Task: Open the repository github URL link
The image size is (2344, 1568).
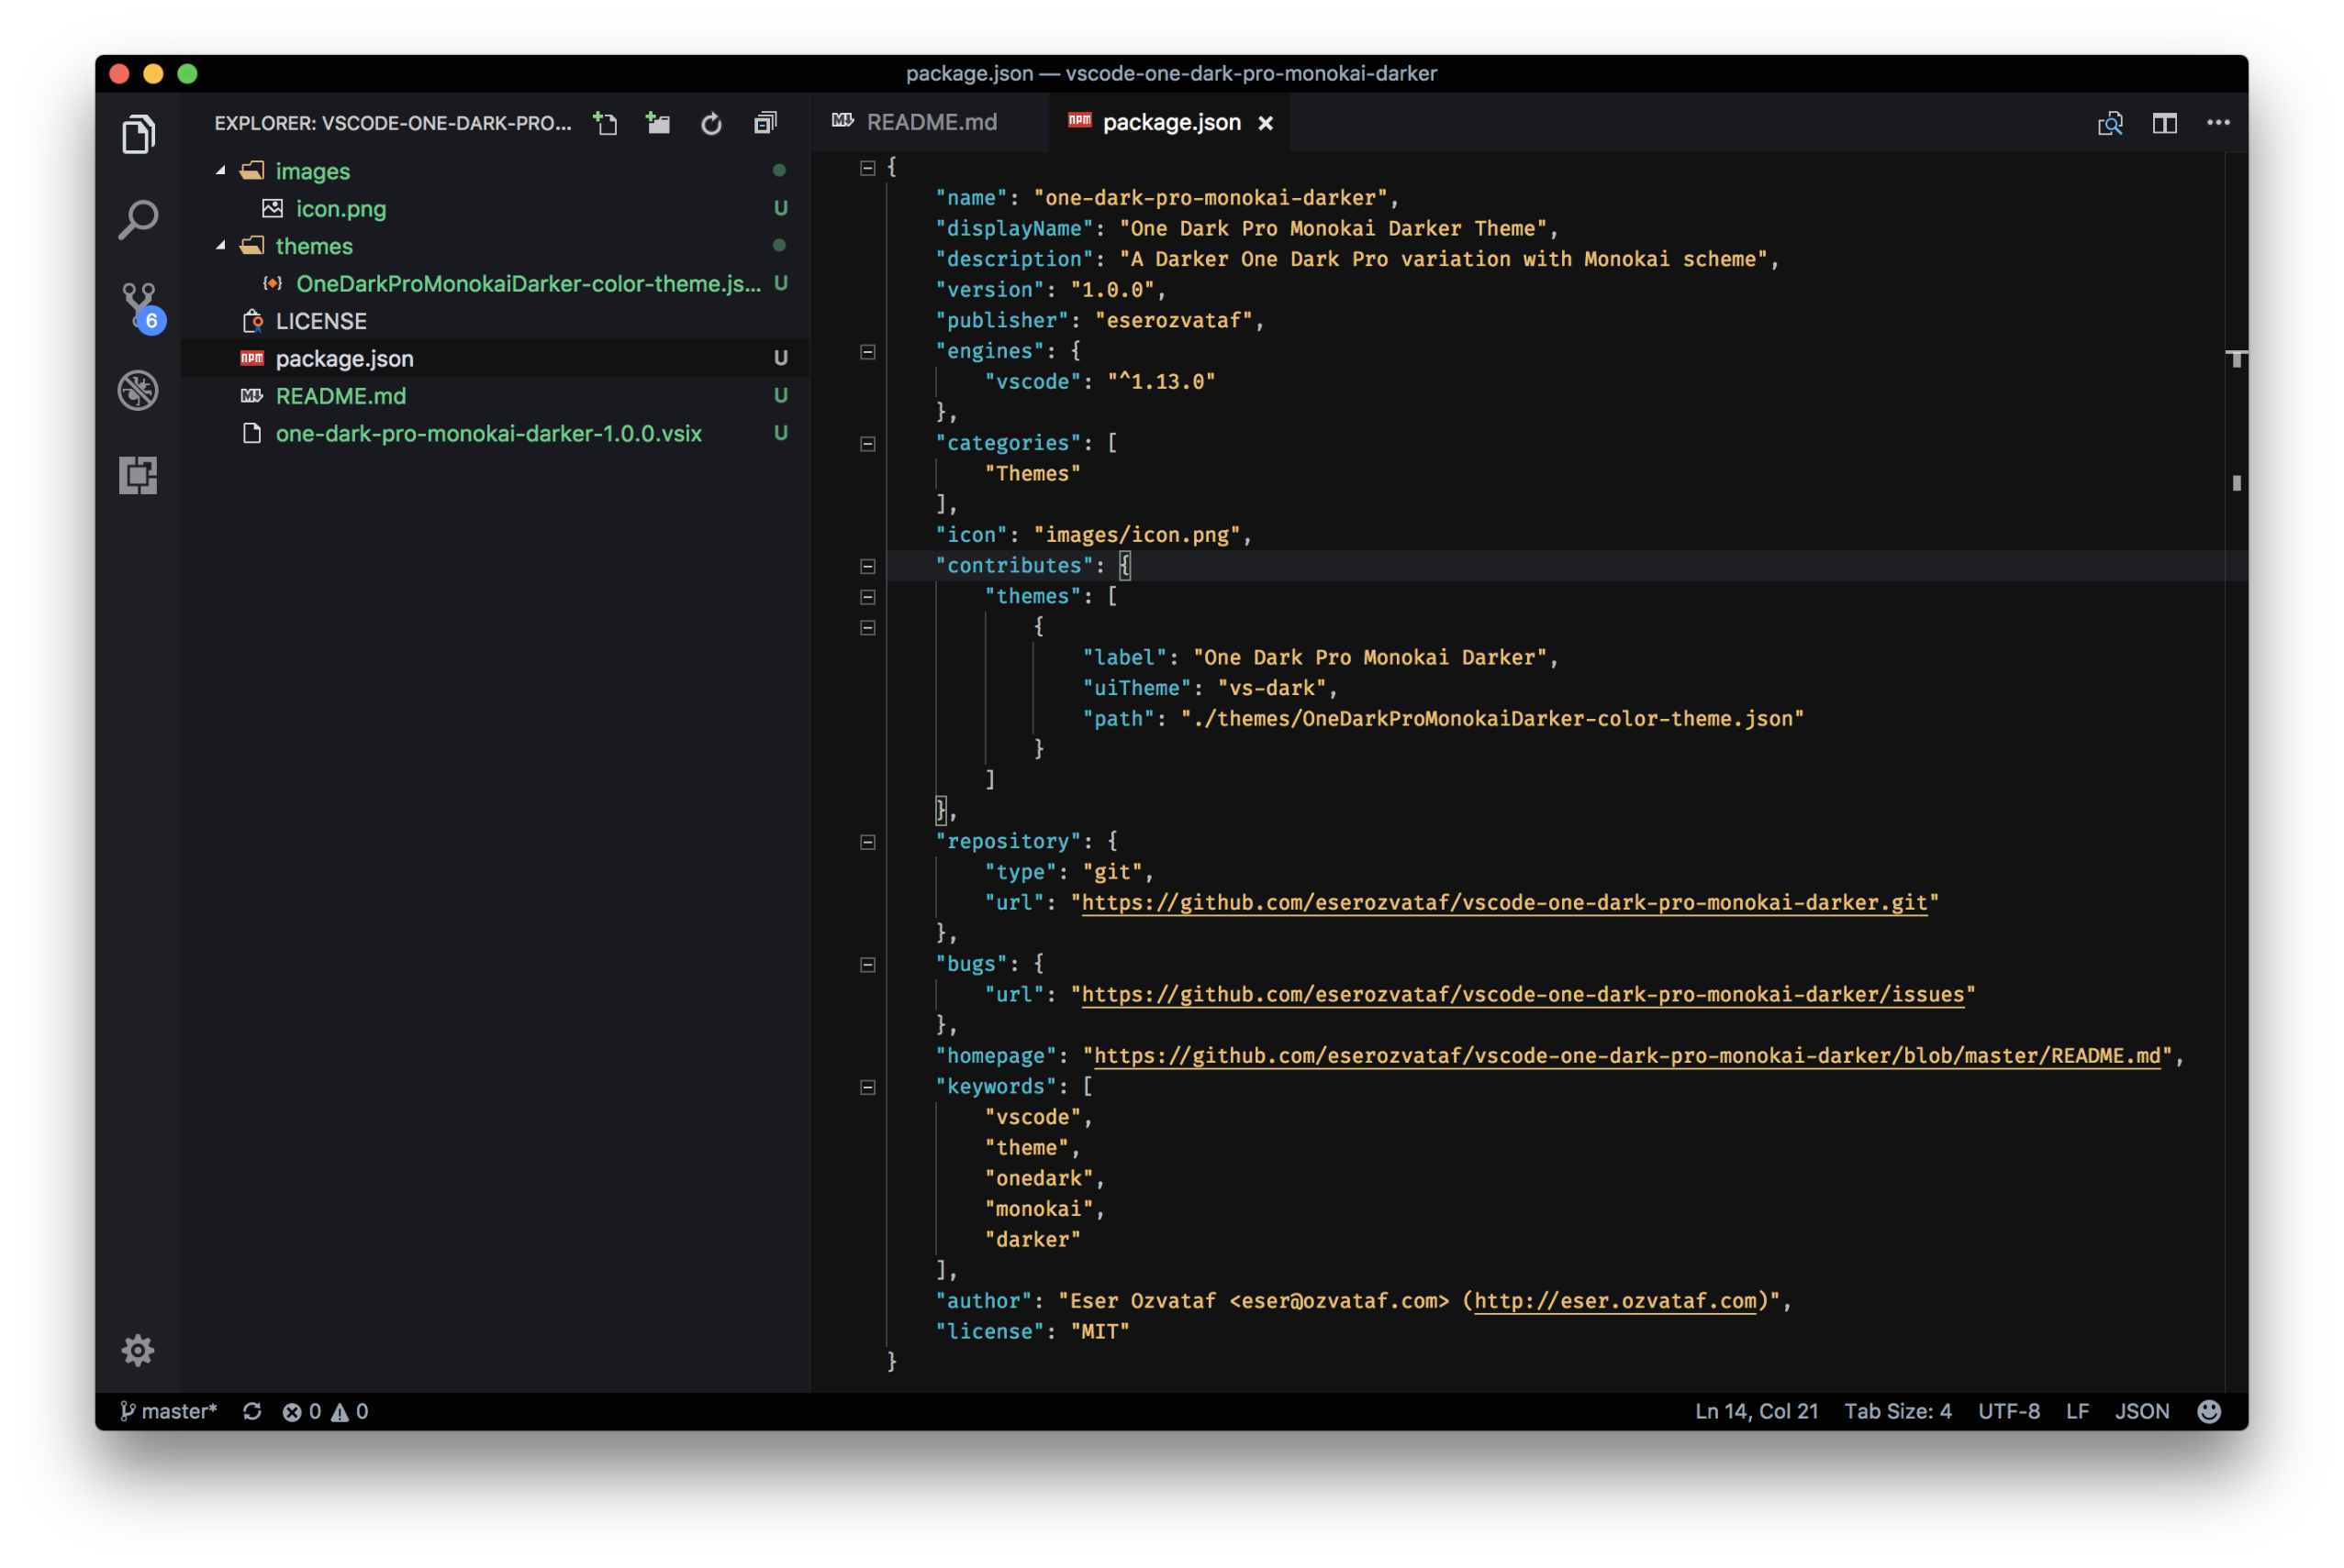Action: pos(1503,903)
